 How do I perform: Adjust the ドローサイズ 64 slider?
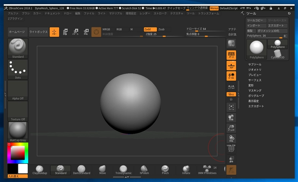[x=206, y=29]
